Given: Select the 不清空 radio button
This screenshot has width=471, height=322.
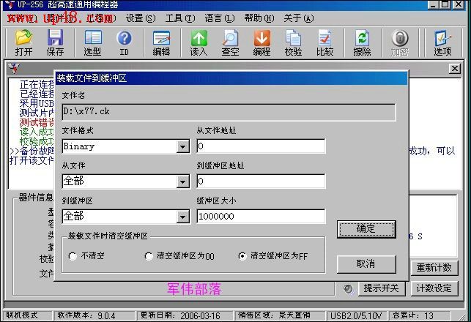Looking at the screenshot, I should click(x=73, y=257).
